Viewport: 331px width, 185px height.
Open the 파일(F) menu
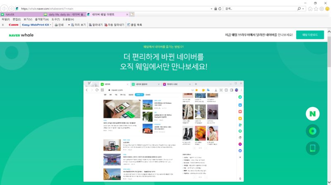tap(6, 19)
